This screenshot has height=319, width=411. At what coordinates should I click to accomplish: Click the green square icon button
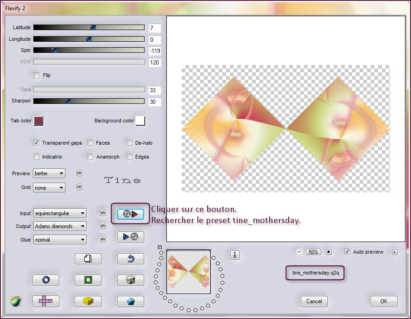coord(88,280)
